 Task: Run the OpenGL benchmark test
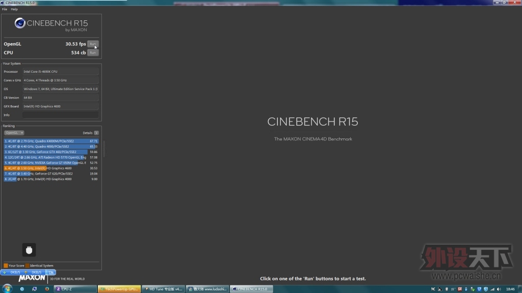pos(93,44)
